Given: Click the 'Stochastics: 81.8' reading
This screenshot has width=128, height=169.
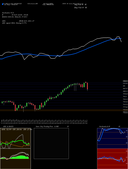Looking at the screenshot, I should (x=8, y=13).
